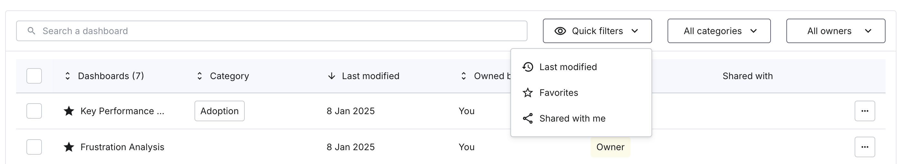
Task: Click the eye icon in Quick filters
Action: 560,31
